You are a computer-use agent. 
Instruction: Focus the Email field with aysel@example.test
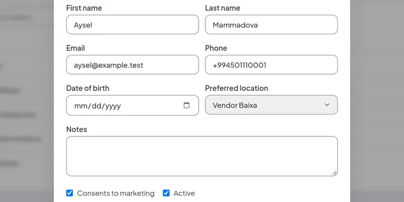[x=132, y=65]
